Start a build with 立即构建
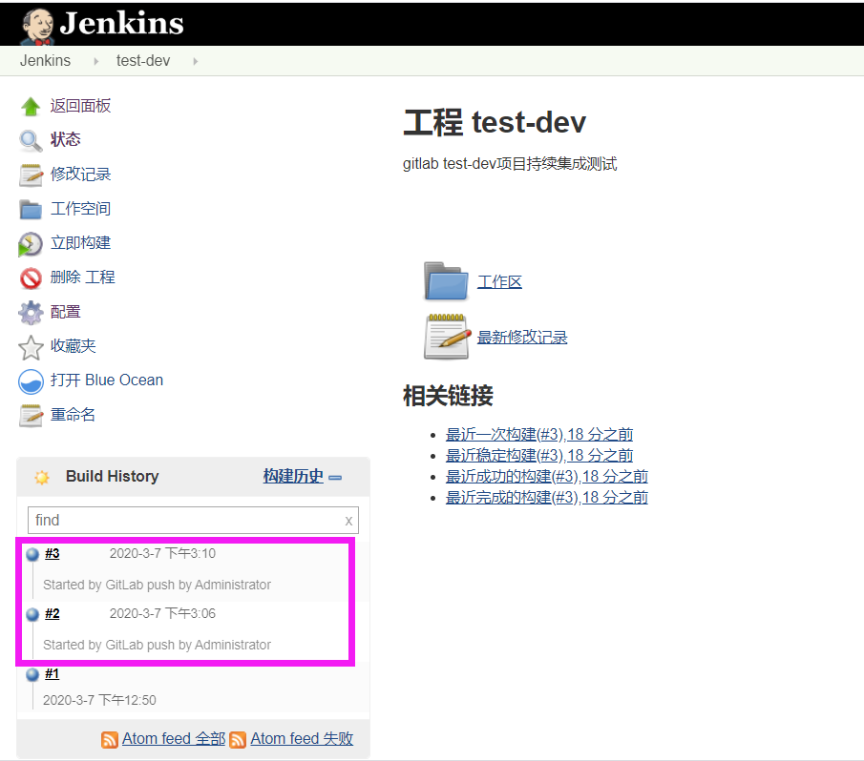The width and height of the screenshot is (864, 761). [80, 242]
